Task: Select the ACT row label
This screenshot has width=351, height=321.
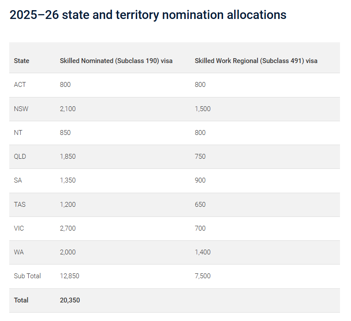Action: point(20,85)
